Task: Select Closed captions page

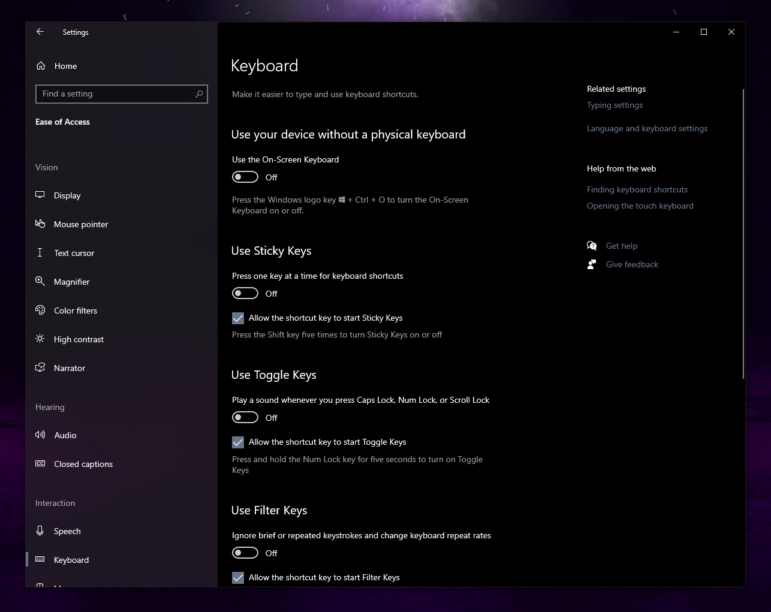Action: click(121, 464)
